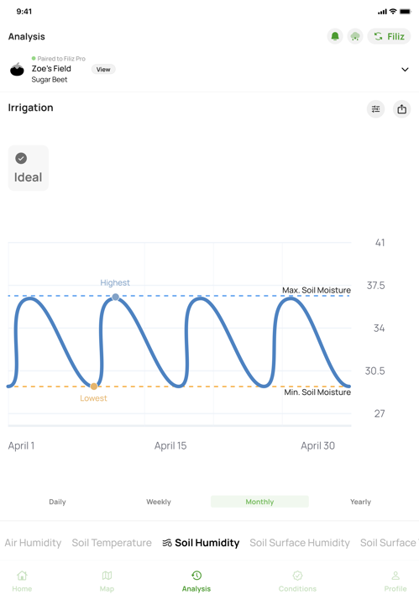This screenshot has height=600, width=419.
Task: Select the Ideal status check card
Action: click(29, 168)
